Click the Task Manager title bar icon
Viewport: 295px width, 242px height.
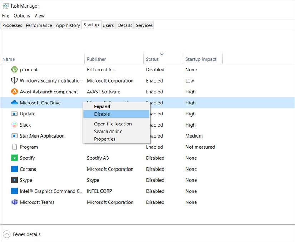5,6
